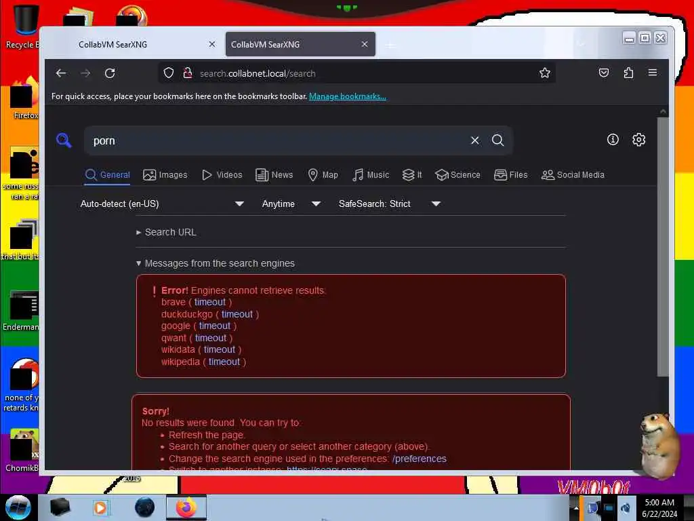Click the search query input field
The height and width of the screenshot is (521, 694).
coord(277,140)
